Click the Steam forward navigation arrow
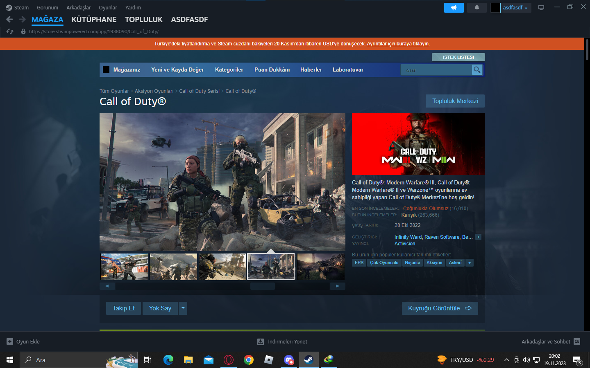The image size is (590, 368). 23,19
